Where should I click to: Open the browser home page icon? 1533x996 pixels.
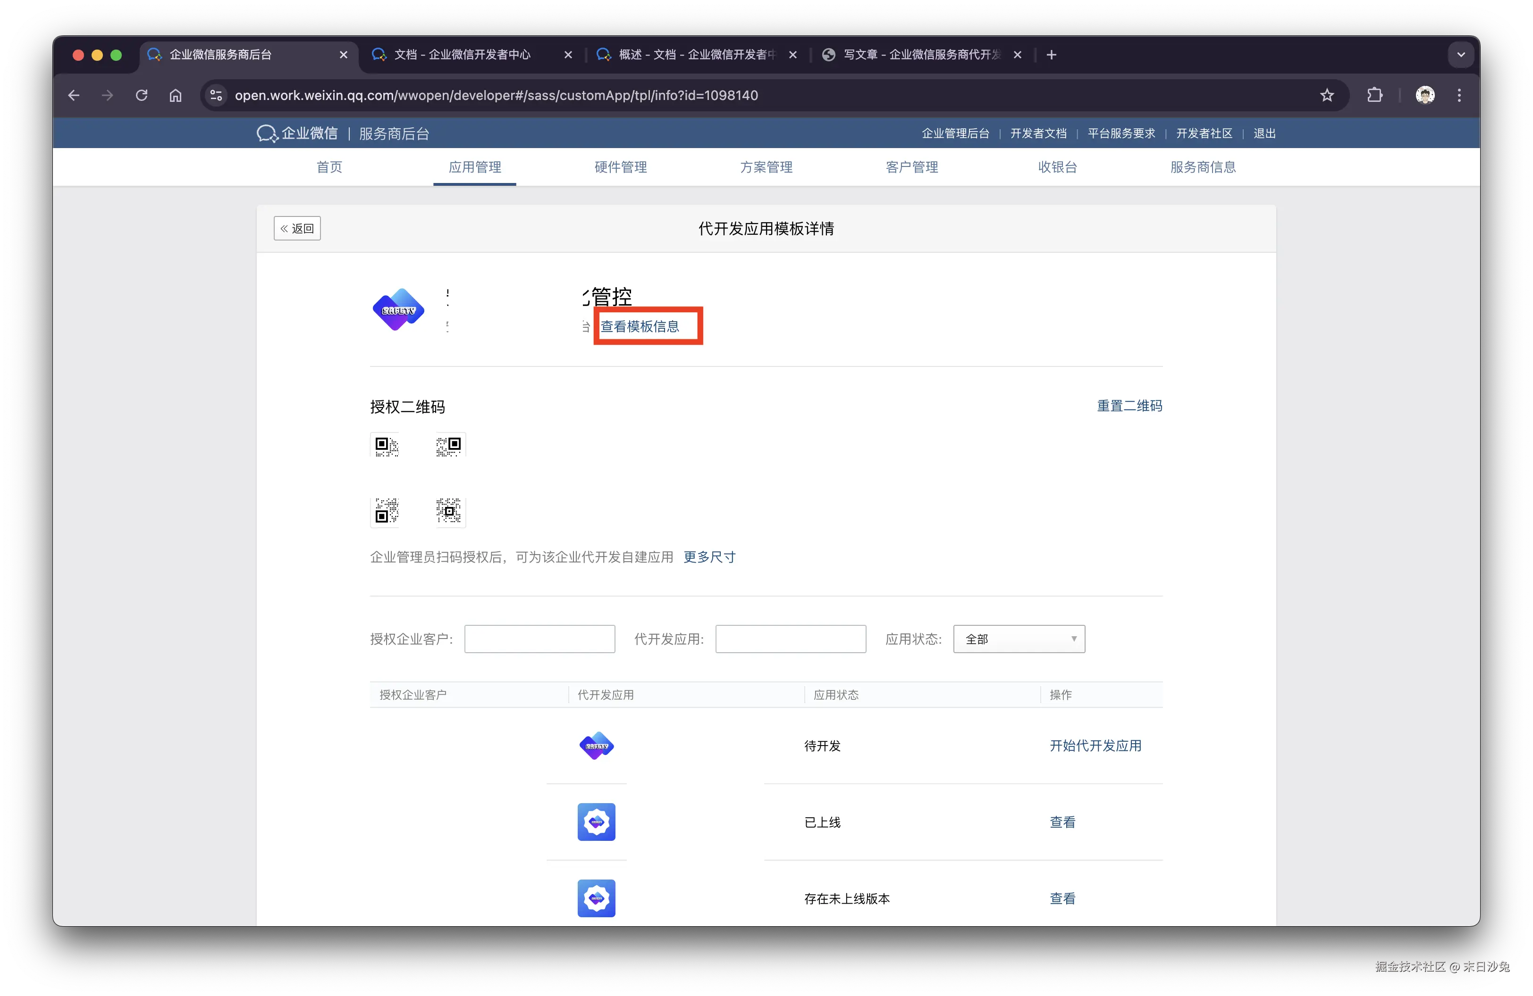tap(175, 95)
